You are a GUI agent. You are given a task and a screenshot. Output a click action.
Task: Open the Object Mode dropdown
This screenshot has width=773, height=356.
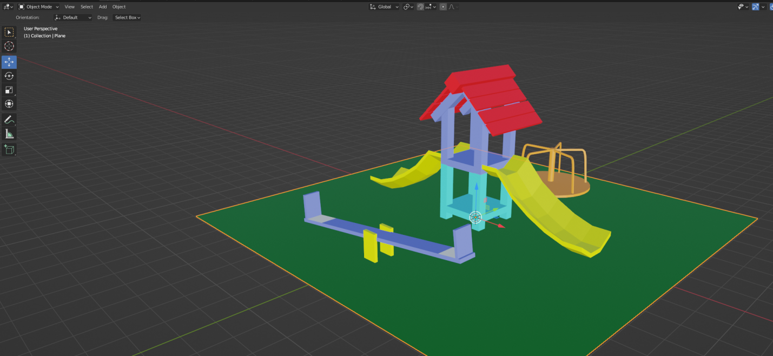pyautogui.click(x=38, y=7)
